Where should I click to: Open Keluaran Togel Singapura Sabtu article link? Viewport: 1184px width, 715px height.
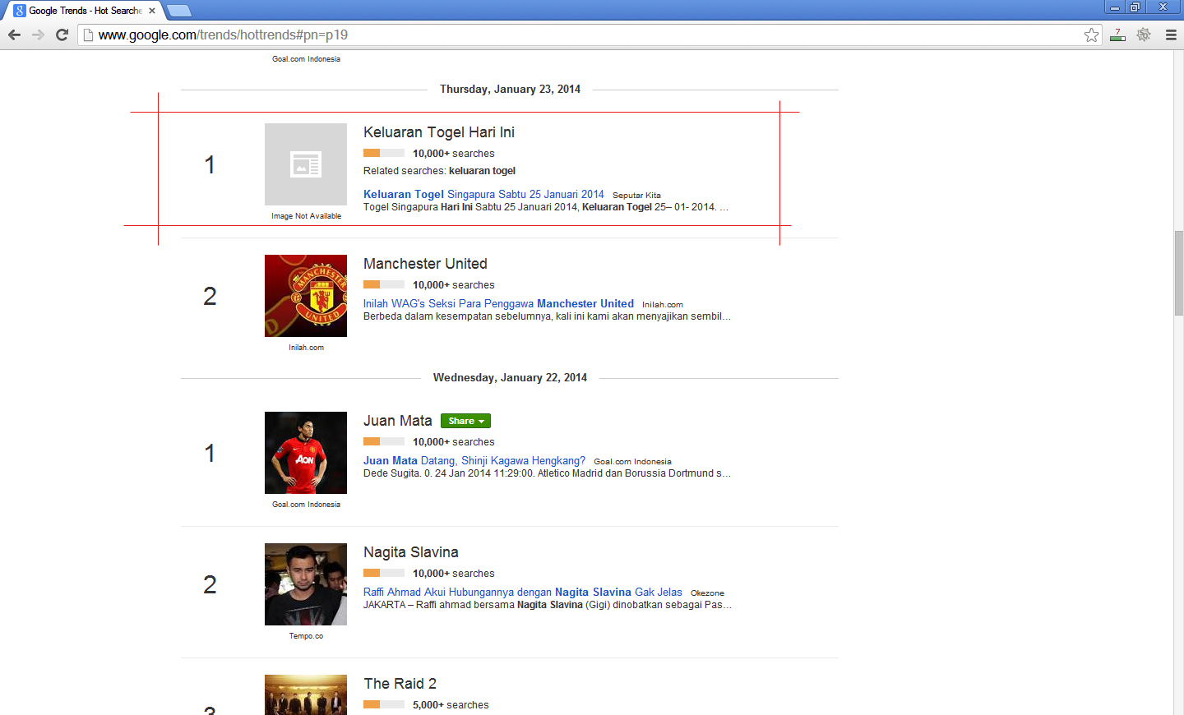483,195
